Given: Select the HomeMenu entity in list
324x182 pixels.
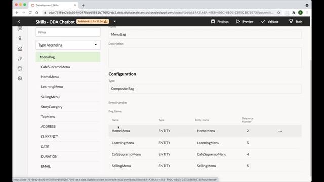Looking at the screenshot, I should click(x=68, y=77).
